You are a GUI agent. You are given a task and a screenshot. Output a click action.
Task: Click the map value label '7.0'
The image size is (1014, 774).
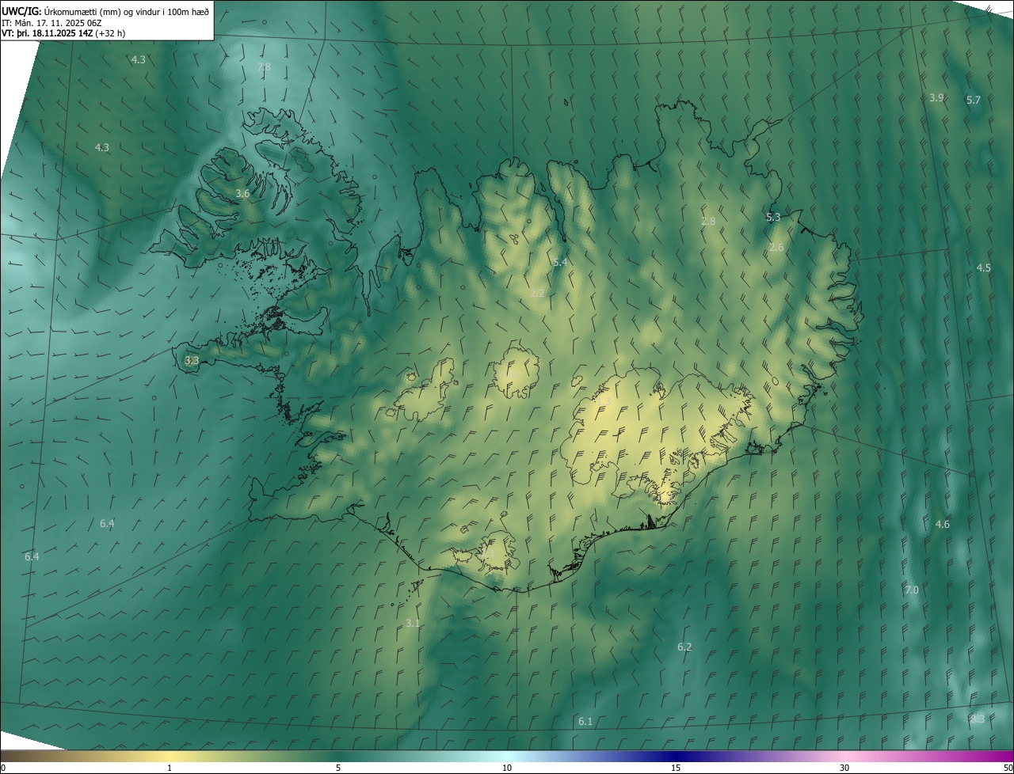point(911,590)
